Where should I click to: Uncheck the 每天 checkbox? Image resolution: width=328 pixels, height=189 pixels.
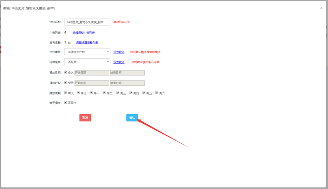pos(66,93)
